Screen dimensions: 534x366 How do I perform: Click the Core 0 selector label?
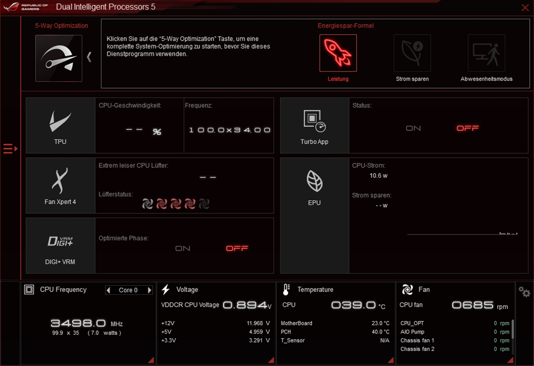[128, 290]
